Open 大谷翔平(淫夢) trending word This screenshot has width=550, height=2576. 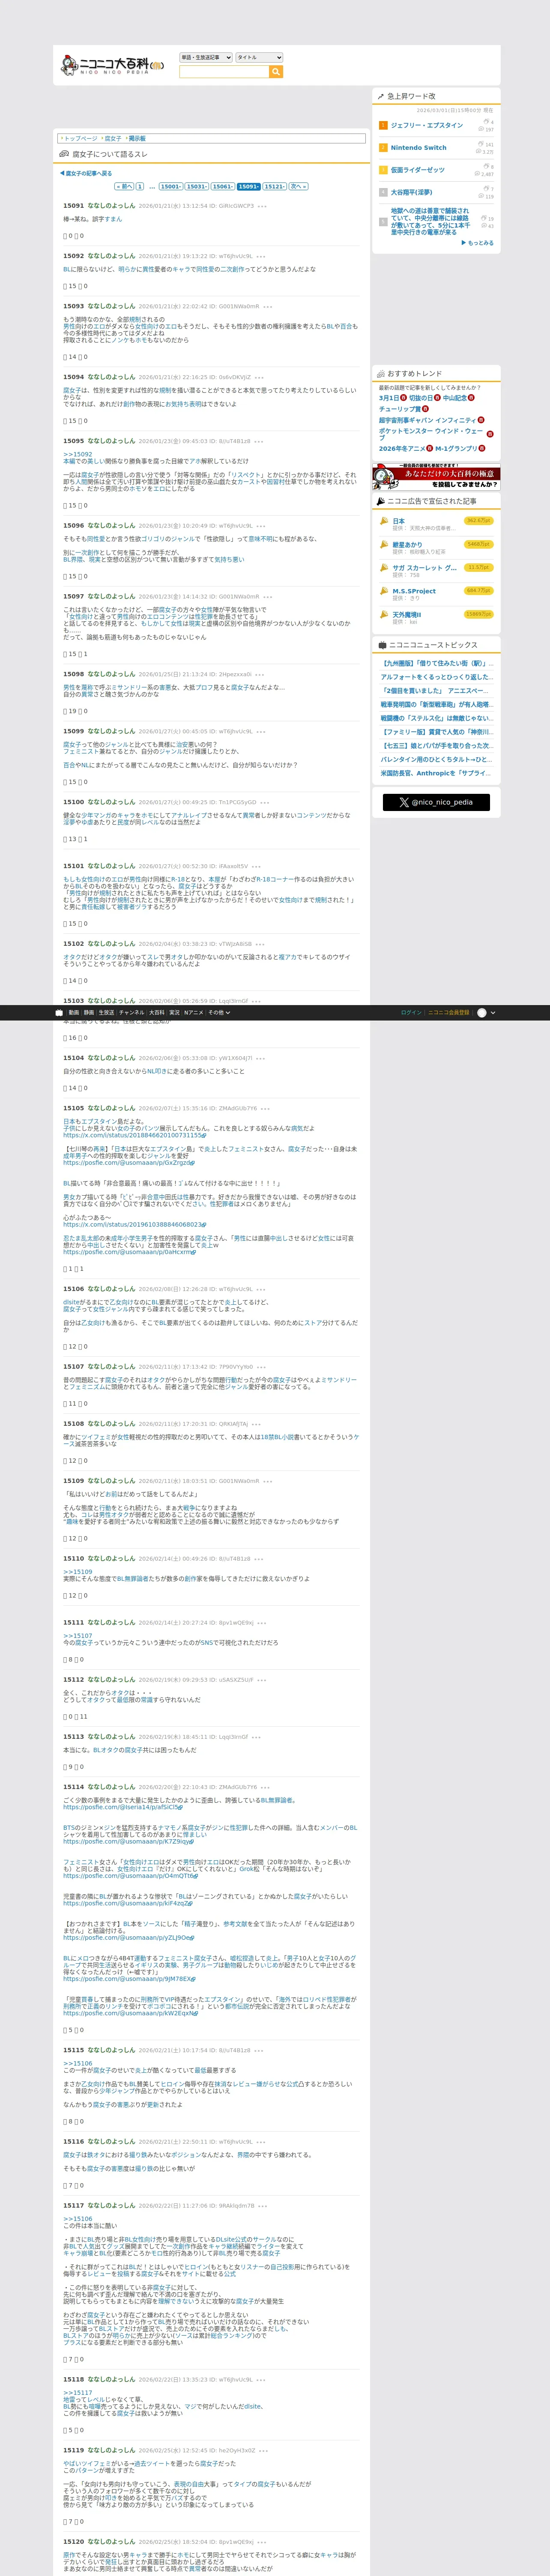point(411,192)
